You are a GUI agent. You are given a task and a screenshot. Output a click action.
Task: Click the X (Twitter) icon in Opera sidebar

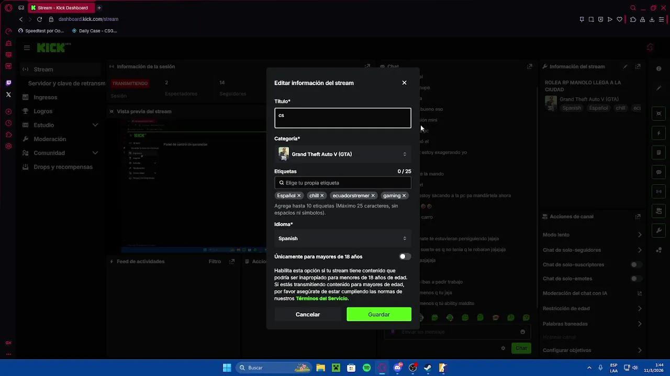point(8,95)
